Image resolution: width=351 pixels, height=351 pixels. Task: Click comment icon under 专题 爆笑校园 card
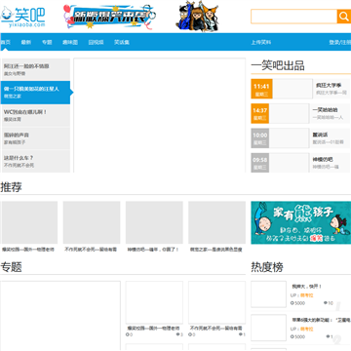(x=178, y=334)
